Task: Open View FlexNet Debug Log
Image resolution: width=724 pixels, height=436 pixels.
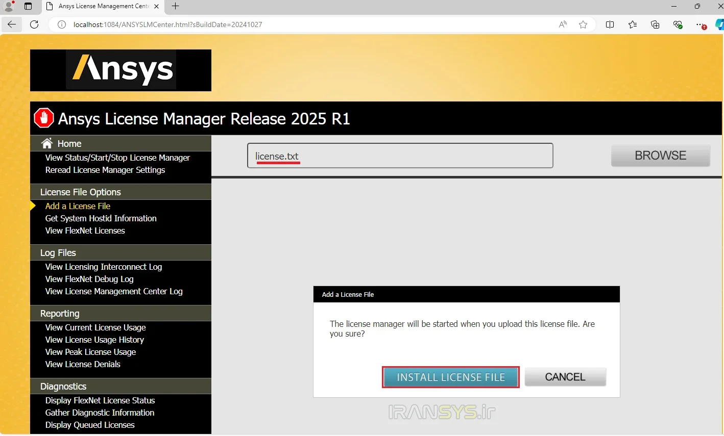Action: point(89,279)
